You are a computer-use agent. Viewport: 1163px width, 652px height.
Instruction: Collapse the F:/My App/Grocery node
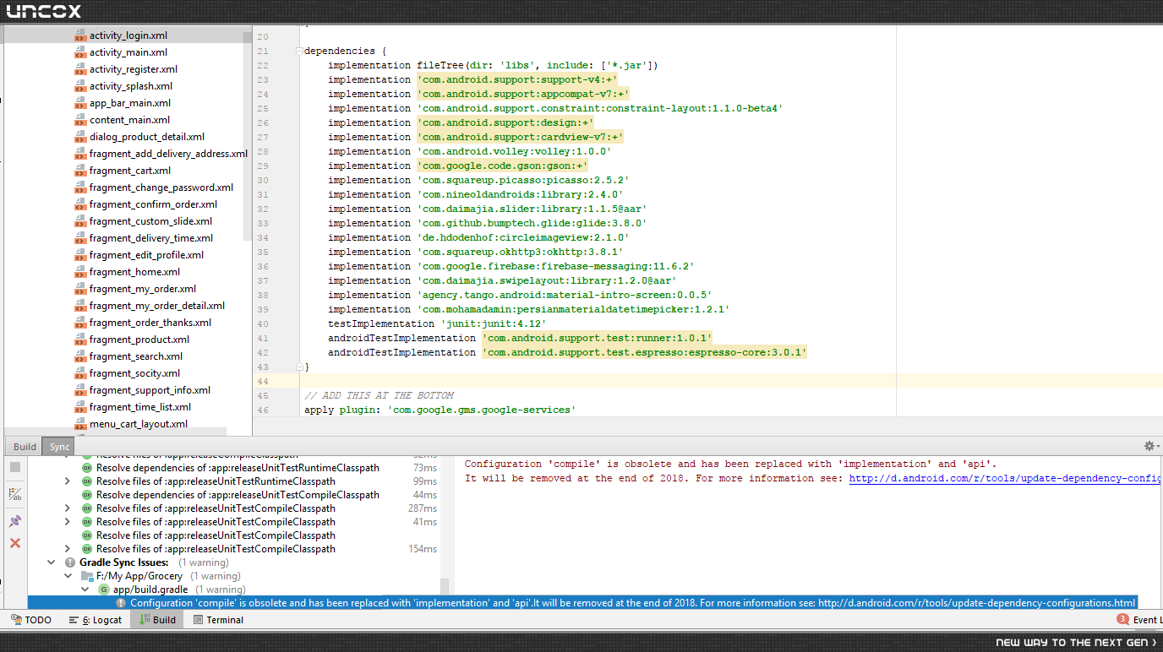tap(68, 576)
